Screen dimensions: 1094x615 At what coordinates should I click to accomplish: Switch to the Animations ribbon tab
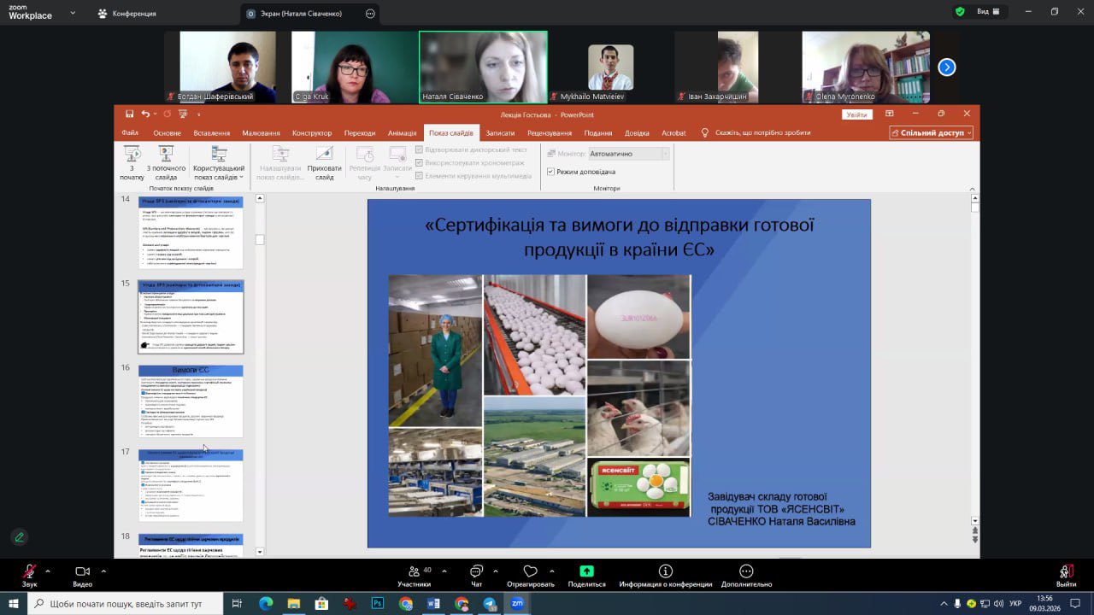click(402, 133)
